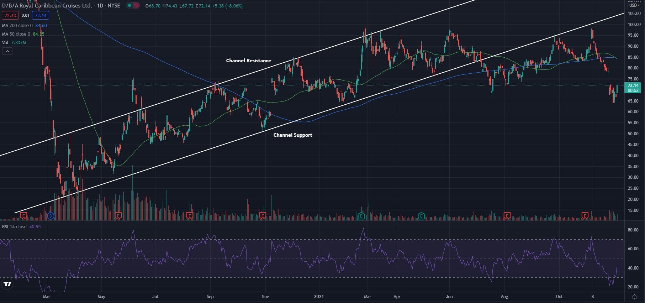
Task: Click the 2021 label on the time axis
Action: 319,297
